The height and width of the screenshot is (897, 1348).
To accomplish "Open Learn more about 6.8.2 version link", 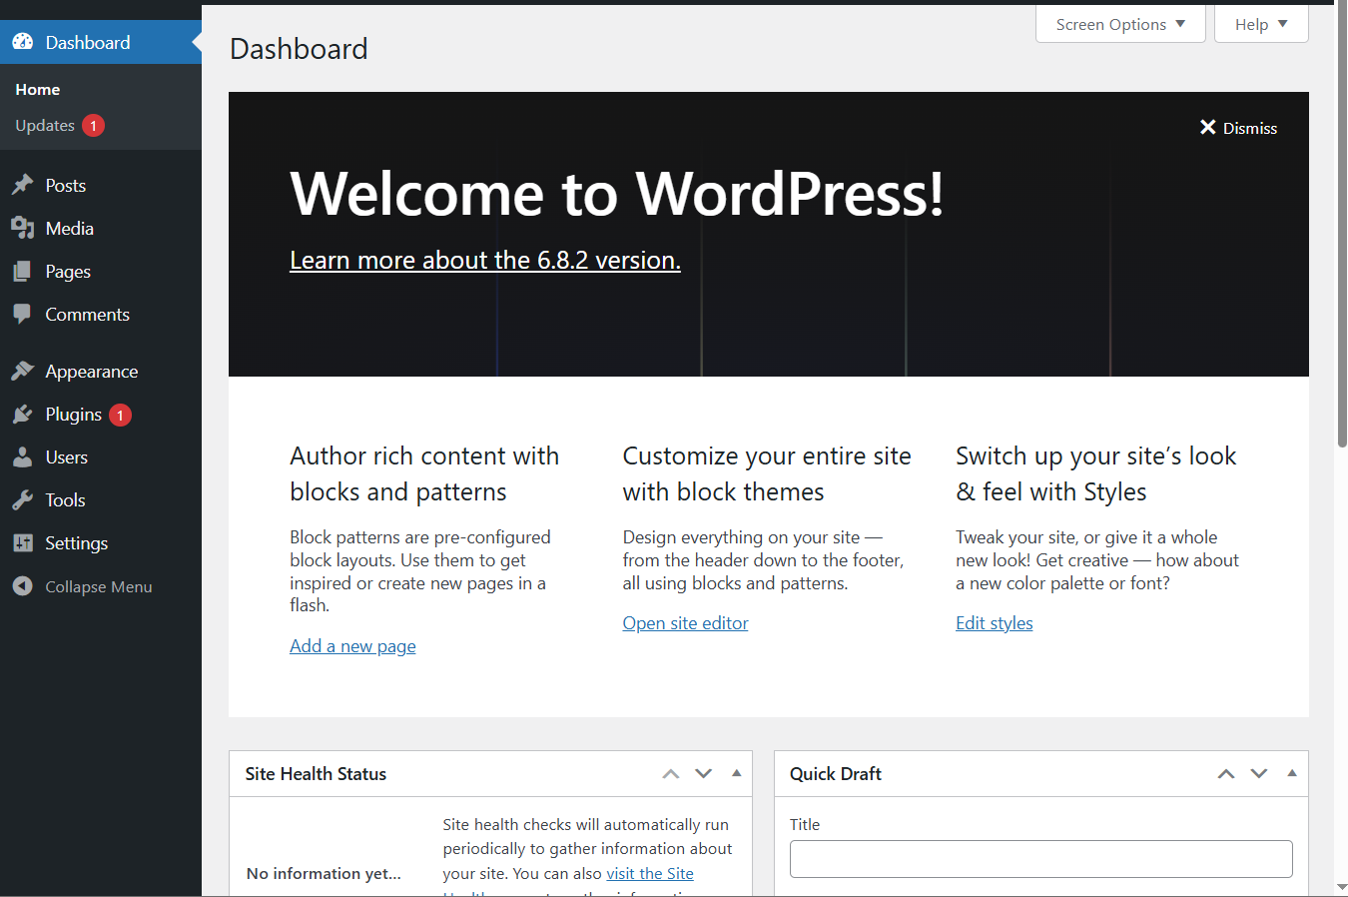I will (x=485, y=260).
